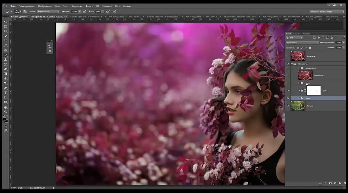Select the Zoom tool

tap(5, 112)
